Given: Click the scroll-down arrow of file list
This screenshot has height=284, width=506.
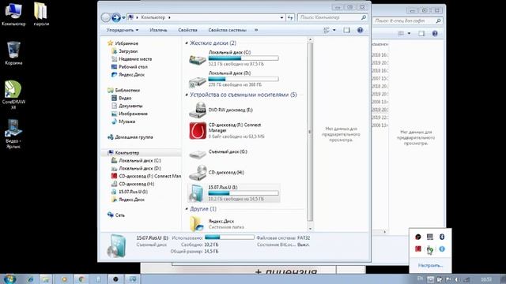Looking at the screenshot, I should (310, 229).
